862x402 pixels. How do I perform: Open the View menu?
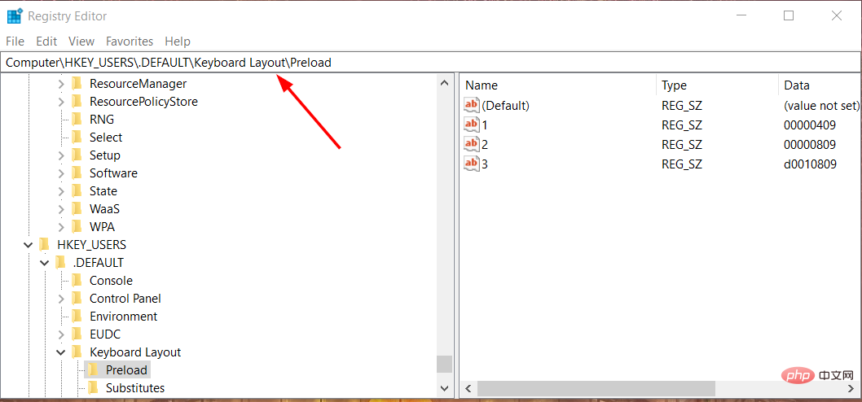click(x=81, y=42)
